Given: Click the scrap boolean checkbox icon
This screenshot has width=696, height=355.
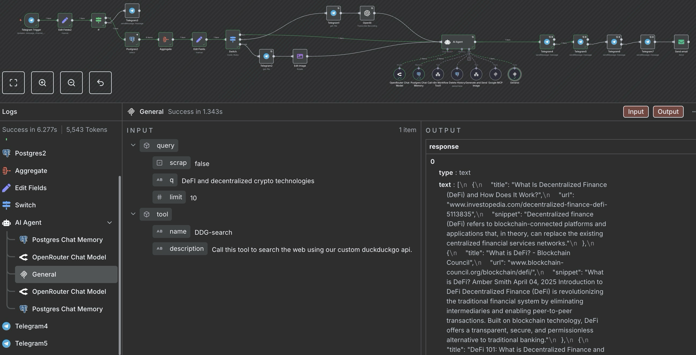Looking at the screenshot, I should [160, 163].
